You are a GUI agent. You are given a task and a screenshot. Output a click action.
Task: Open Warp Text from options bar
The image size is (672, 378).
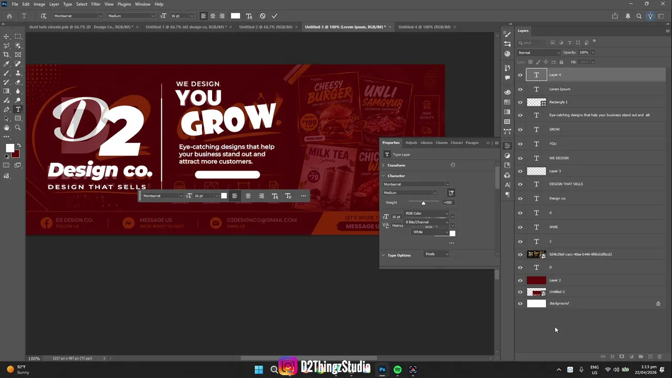pos(249,16)
